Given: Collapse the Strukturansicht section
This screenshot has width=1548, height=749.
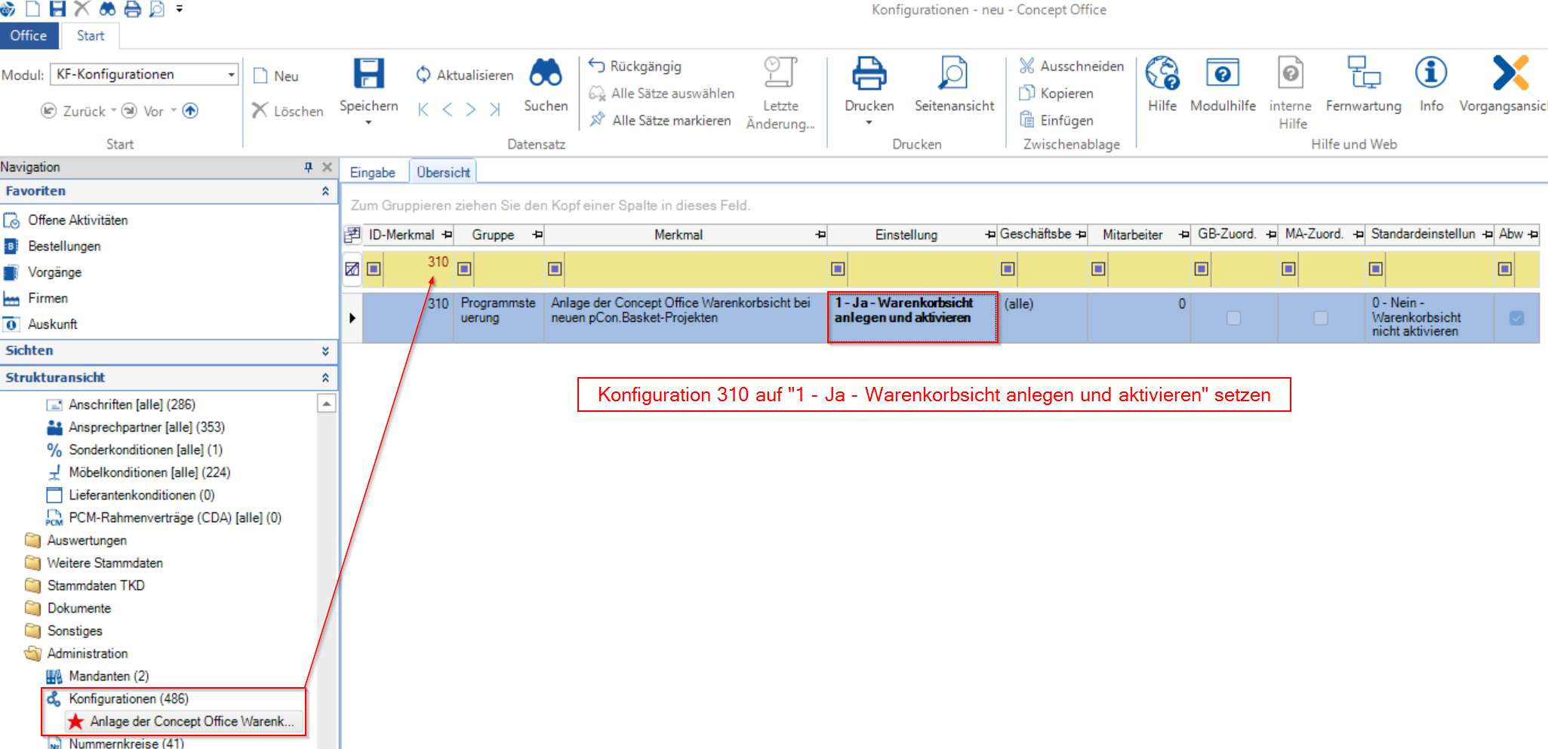Looking at the screenshot, I should pos(325,377).
